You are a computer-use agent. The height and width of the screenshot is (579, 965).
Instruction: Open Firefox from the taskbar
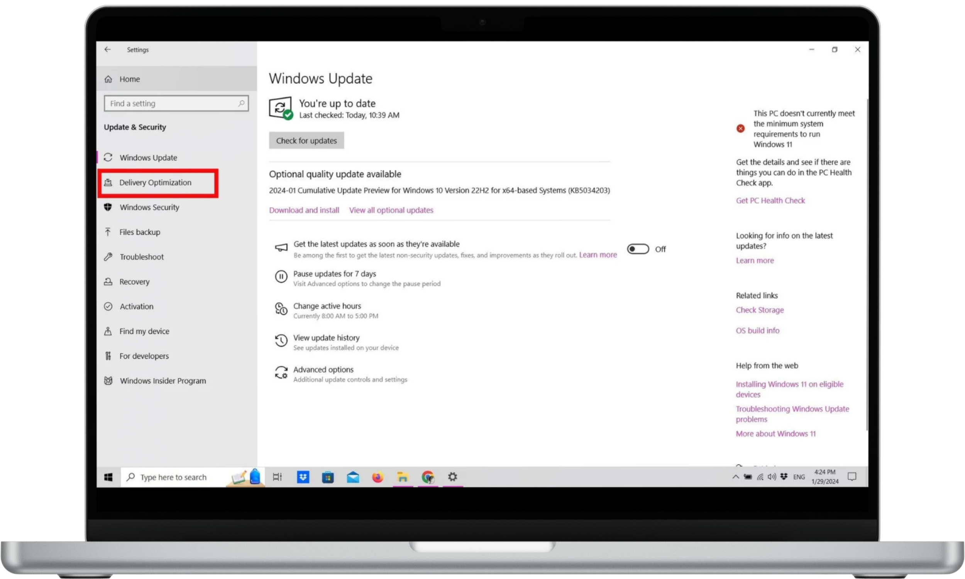tap(378, 477)
